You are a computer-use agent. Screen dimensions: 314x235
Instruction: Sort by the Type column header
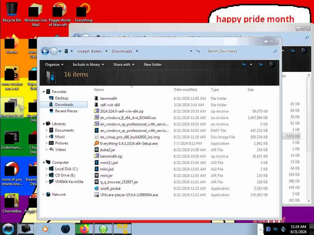(x=227, y=90)
